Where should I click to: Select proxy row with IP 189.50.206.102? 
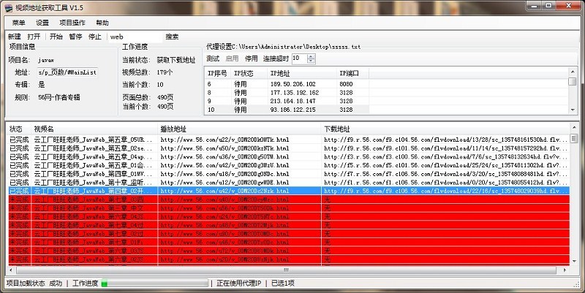(x=292, y=84)
